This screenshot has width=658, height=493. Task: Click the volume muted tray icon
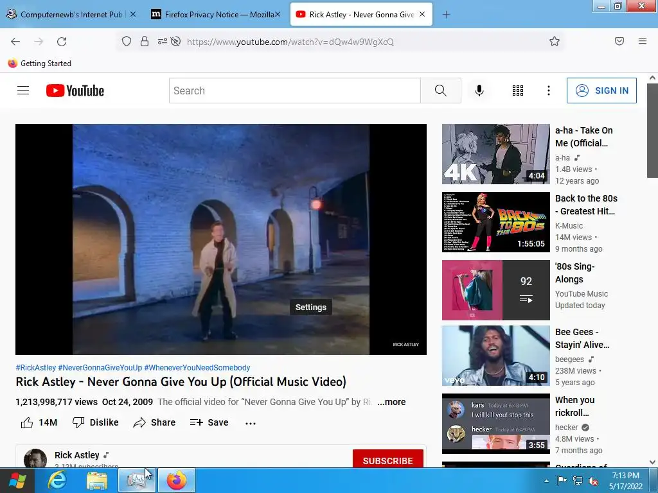(593, 481)
